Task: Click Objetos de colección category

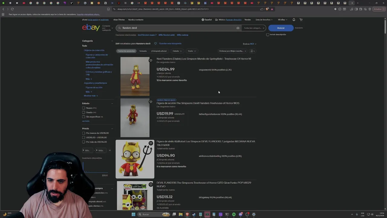Action: [x=94, y=50]
